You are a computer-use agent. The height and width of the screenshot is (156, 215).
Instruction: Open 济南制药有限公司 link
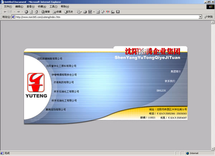point(64,82)
